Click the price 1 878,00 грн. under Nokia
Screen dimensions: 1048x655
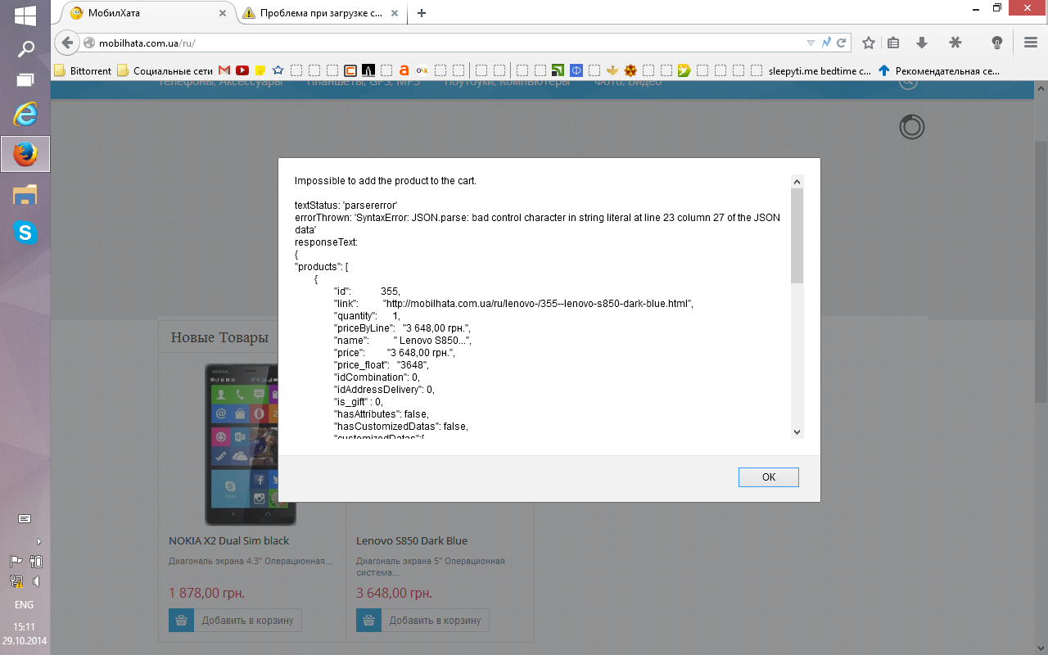pos(206,593)
